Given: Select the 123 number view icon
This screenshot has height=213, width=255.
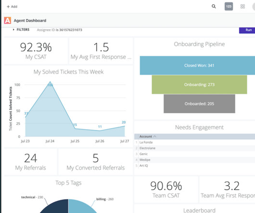Looking at the screenshot, I should point(229,6).
